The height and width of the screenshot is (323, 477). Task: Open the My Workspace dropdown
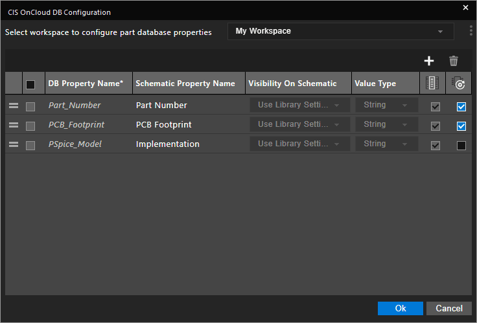341,31
